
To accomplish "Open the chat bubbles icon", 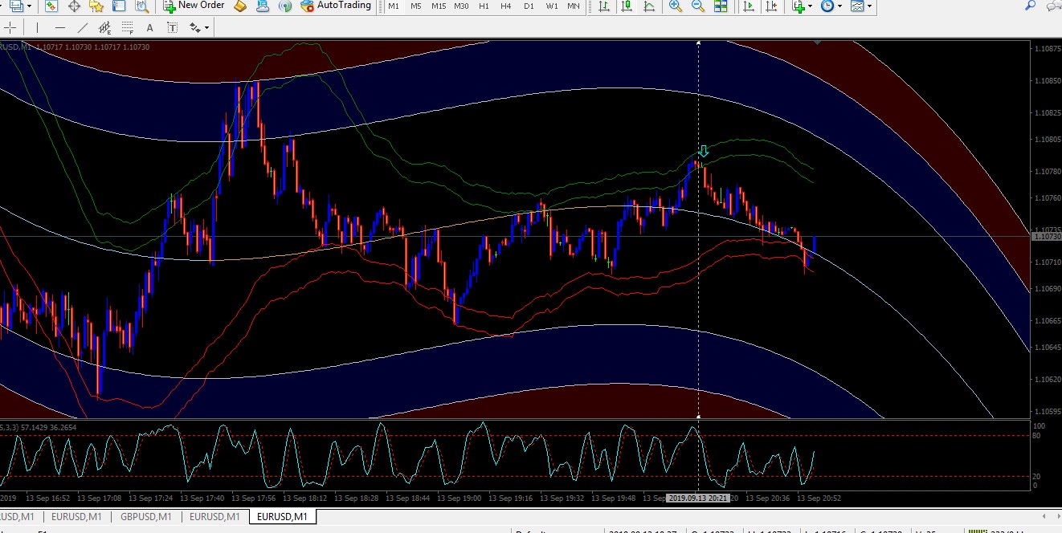I will click(1052, 6).
